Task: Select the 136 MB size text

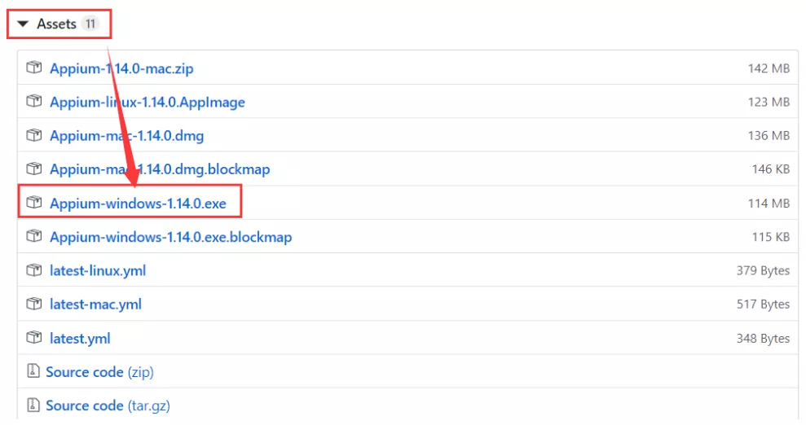Action: [x=769, y=135]
